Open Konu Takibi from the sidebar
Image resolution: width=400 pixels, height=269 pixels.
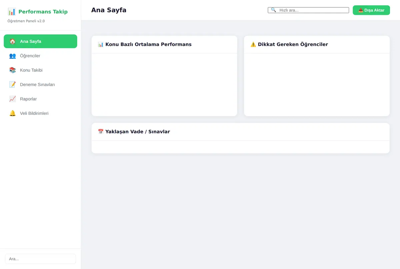tap(40, 70)
